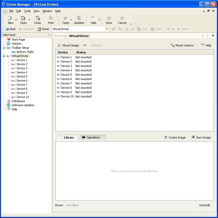Click Burn Image
Viewport: 218px width, 218px height.
click(201, 137)
